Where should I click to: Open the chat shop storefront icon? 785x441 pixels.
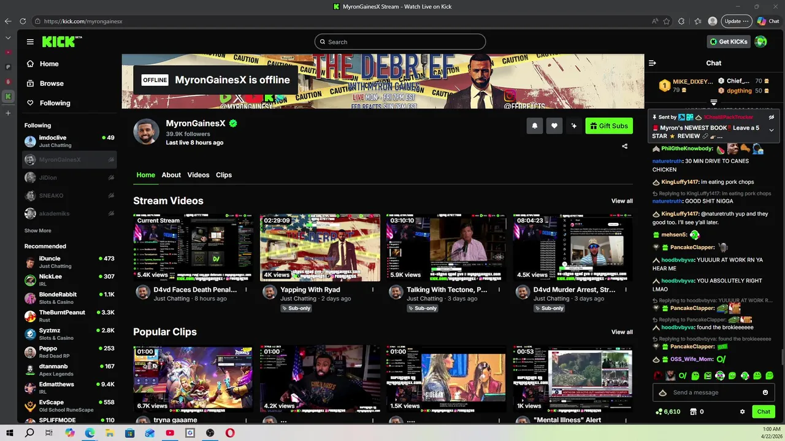coord(694,412)
